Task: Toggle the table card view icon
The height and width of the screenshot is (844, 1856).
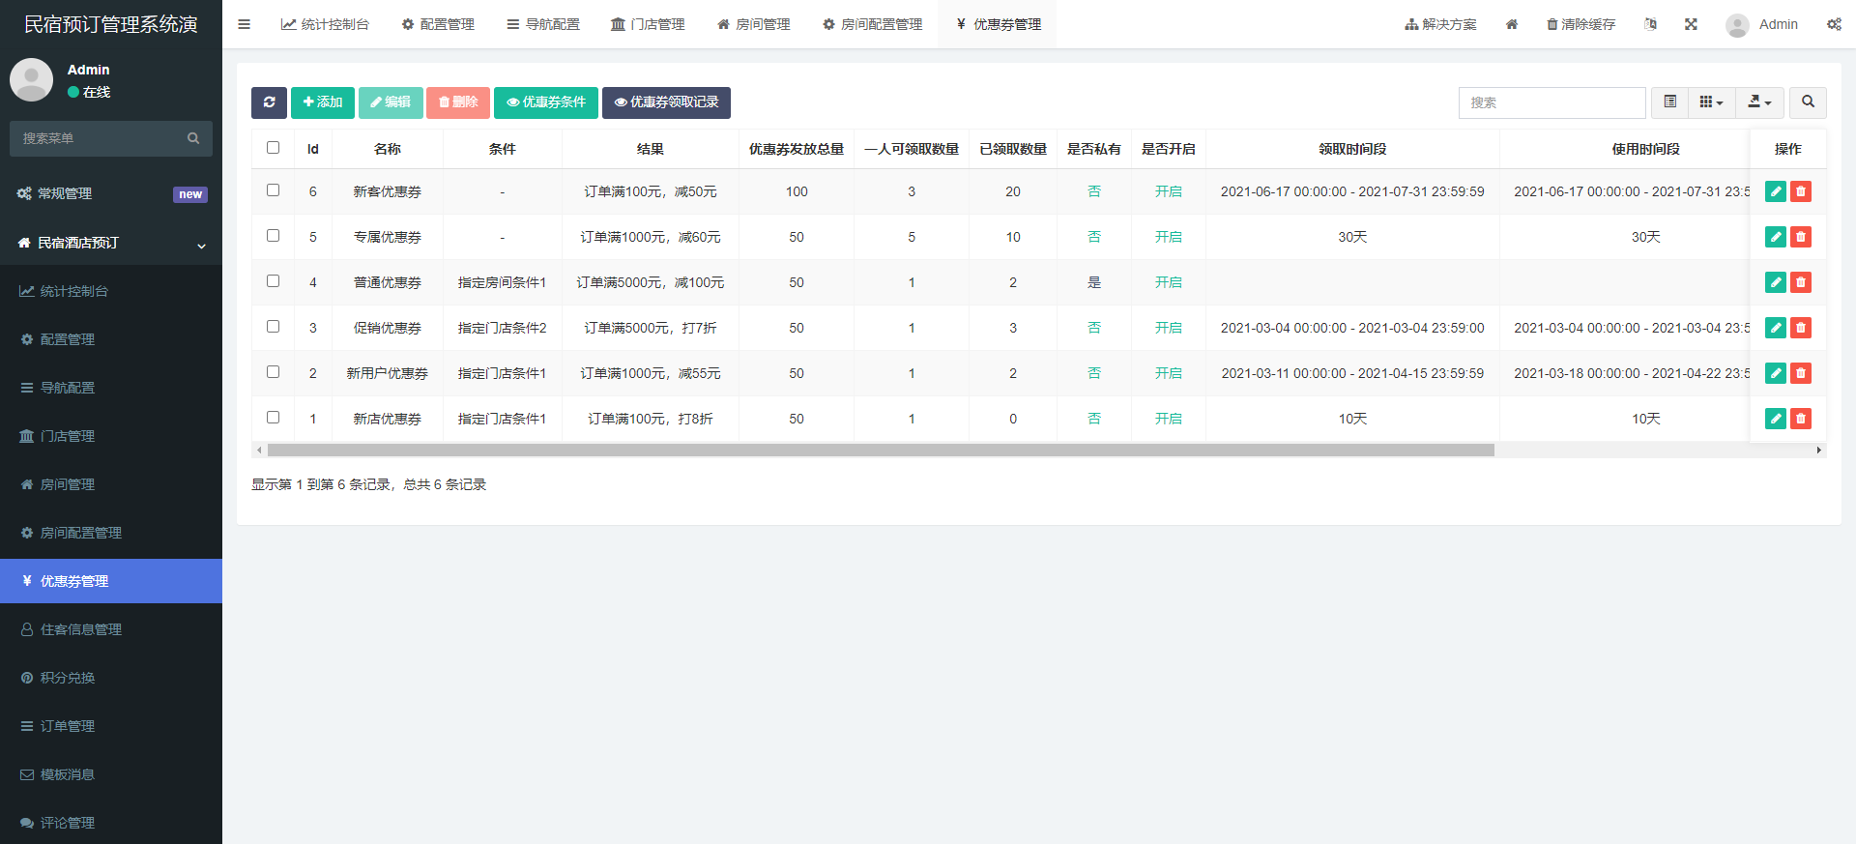Action: 1670,102
